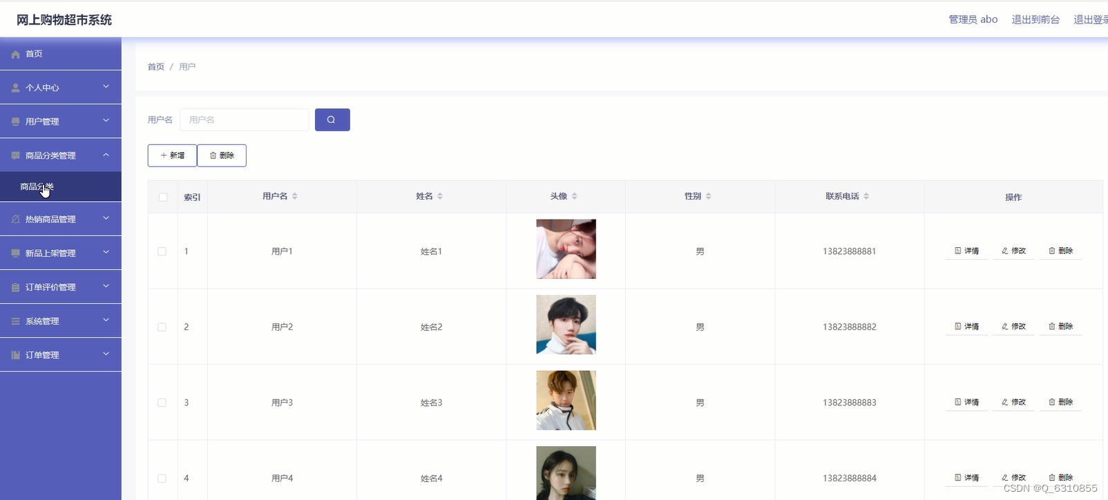Image resolution: width=1108 pixels, height=500 pixels.
Task: Focus the 用户名 search input field
Action: pos(245,119)
